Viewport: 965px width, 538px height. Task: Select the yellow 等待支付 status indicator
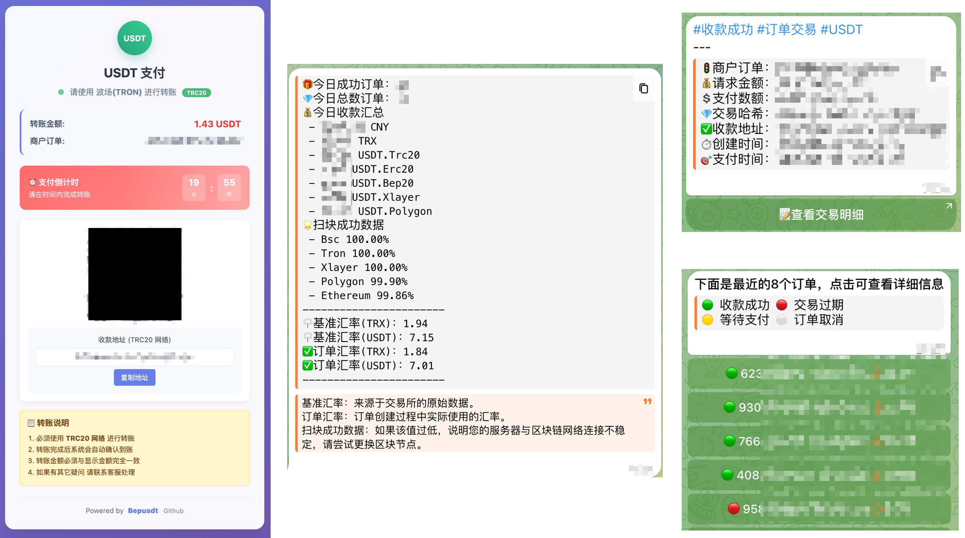707,320
